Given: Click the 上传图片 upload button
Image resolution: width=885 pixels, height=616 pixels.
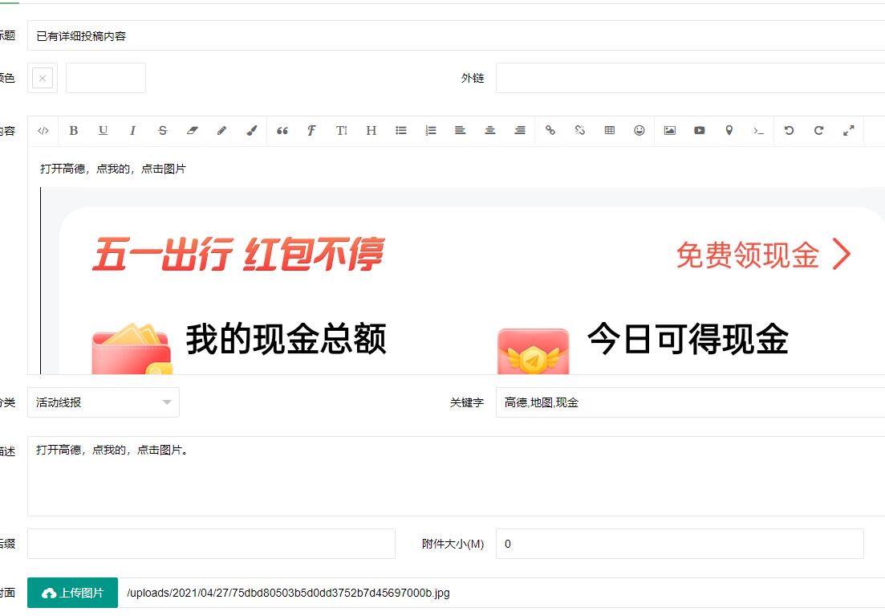Looking at the screenshot, I should [x=72, y=593].
